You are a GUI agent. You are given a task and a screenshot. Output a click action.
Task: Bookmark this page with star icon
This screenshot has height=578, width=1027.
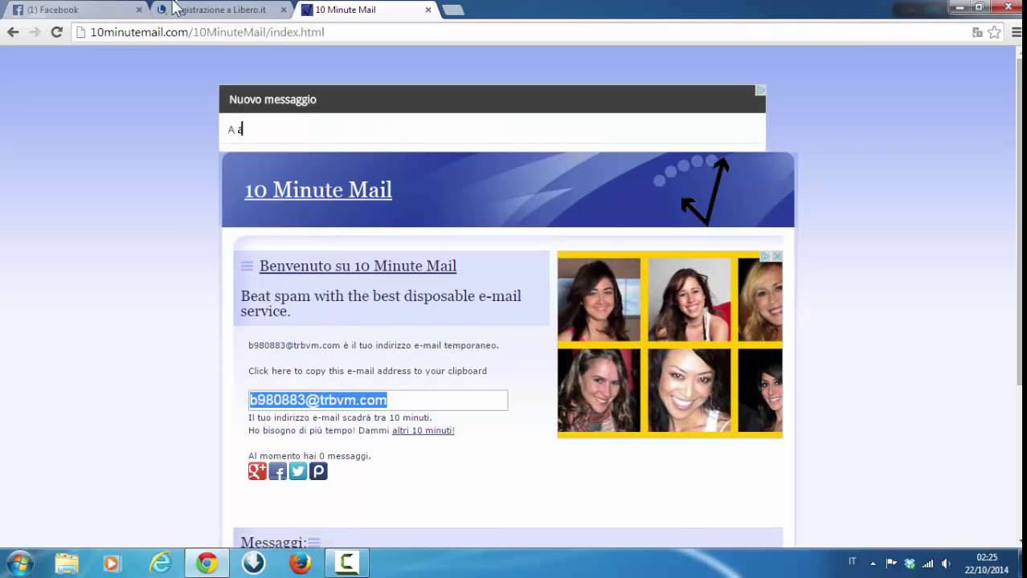point(994,32)
